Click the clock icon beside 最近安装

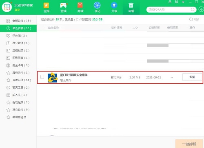click(8, 28)
